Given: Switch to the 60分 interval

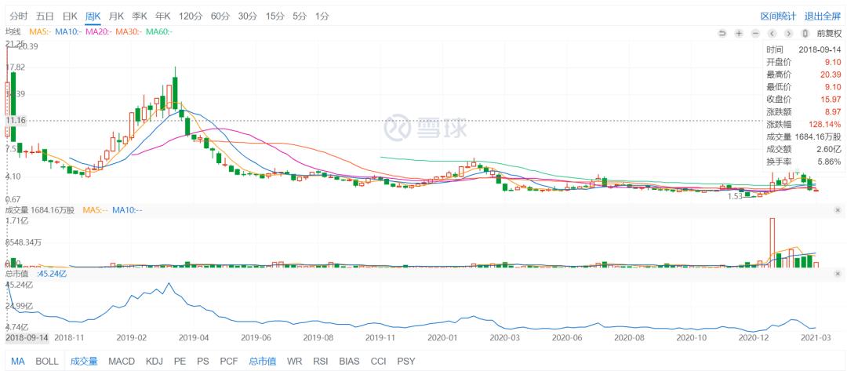Looking at the screenshot, I should 220,16.
